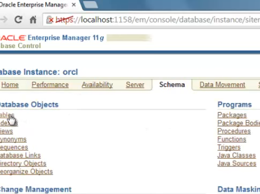
Task: Click the Data Masking section heading
Action: point(239,190)
